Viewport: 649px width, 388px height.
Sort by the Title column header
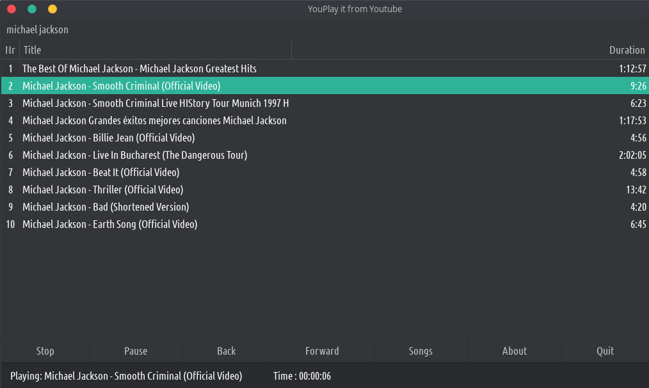[156, 50]
